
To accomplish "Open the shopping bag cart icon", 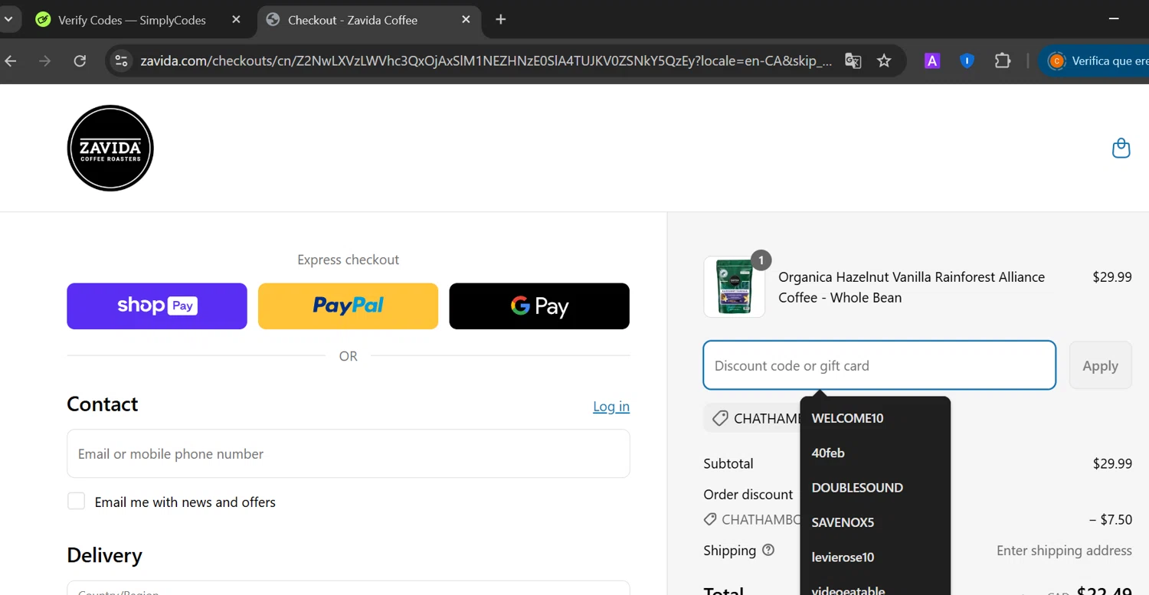I will pos(1121,148).
